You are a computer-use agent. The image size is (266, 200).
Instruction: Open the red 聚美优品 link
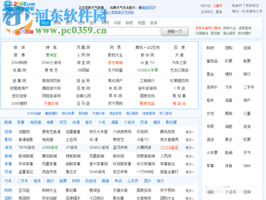coord(147,103)
